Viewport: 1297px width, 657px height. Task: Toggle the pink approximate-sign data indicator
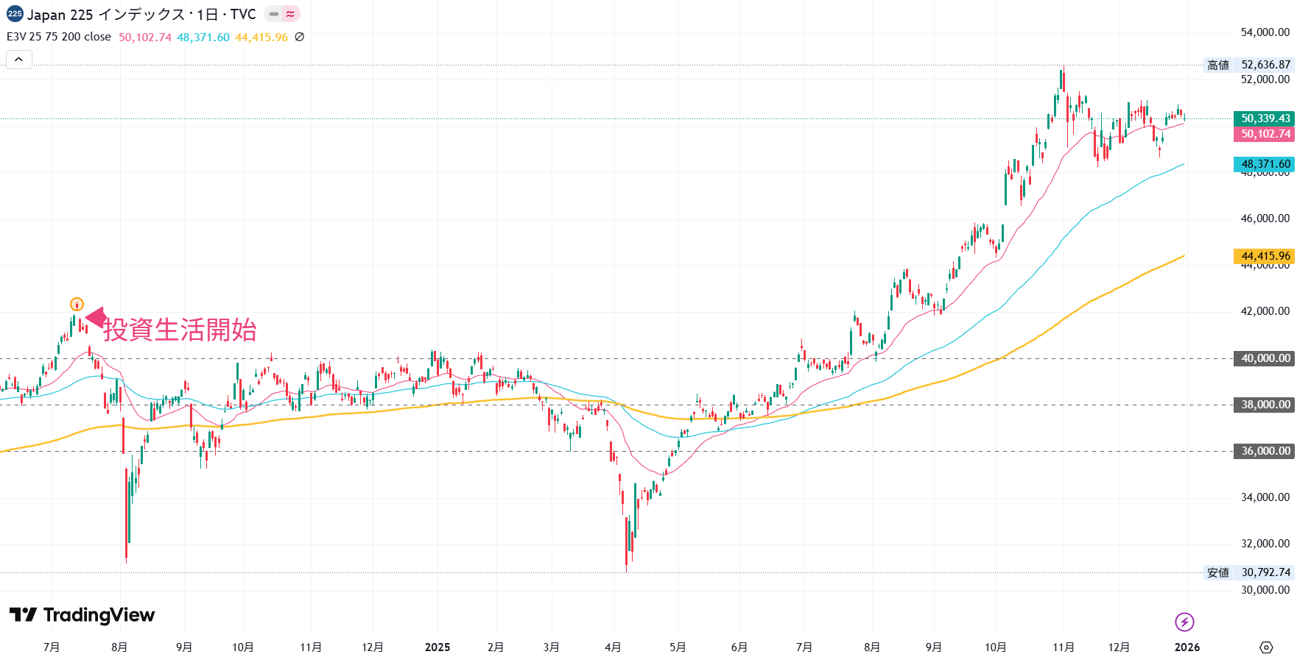(x=291, y=14)
